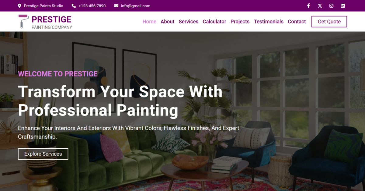Click the Facebook icon in top bar

308,6
